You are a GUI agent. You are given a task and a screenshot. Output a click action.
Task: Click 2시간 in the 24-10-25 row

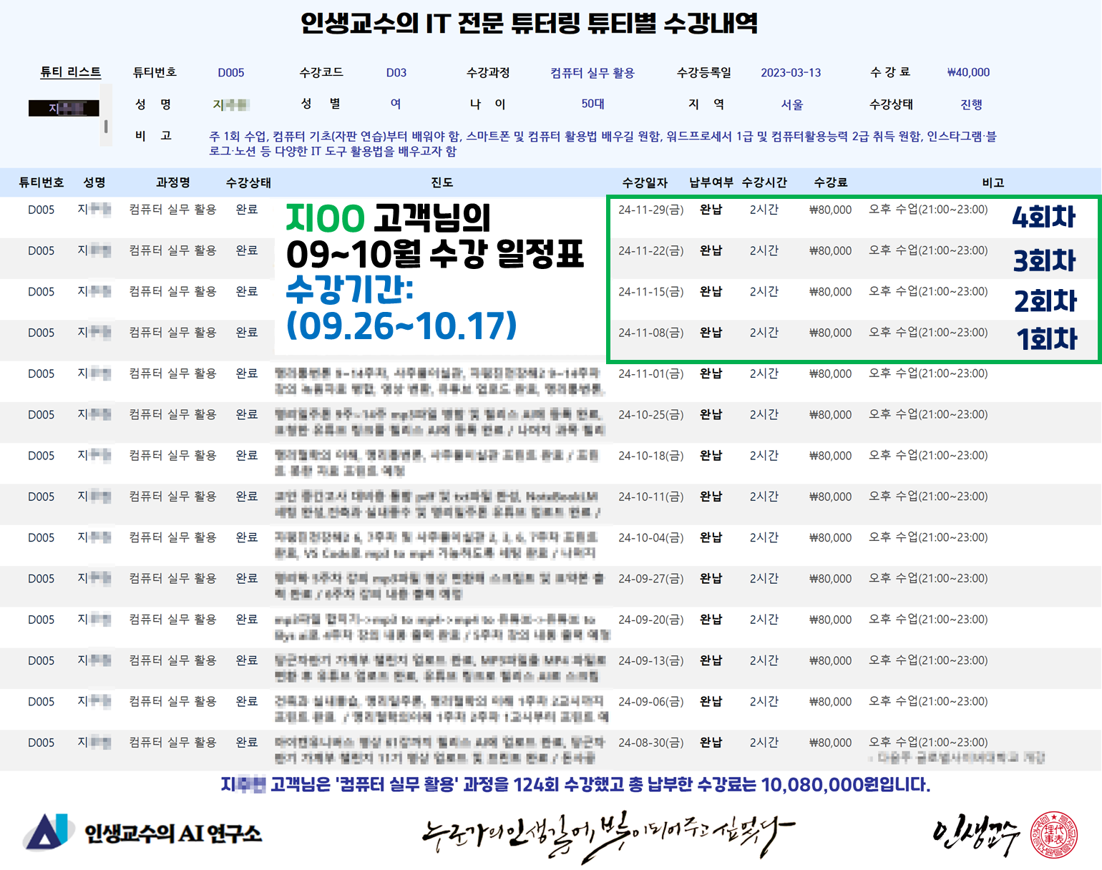point(764,415)
